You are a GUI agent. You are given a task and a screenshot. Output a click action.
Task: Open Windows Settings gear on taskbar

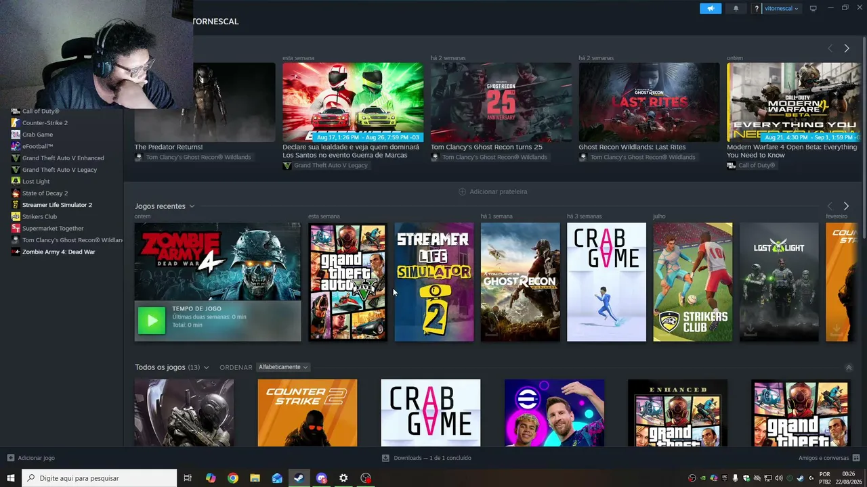343,478
